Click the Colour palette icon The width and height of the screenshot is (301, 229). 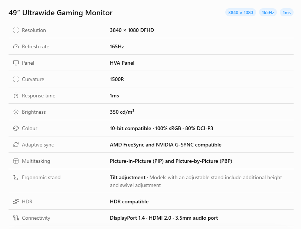point(16,128)
